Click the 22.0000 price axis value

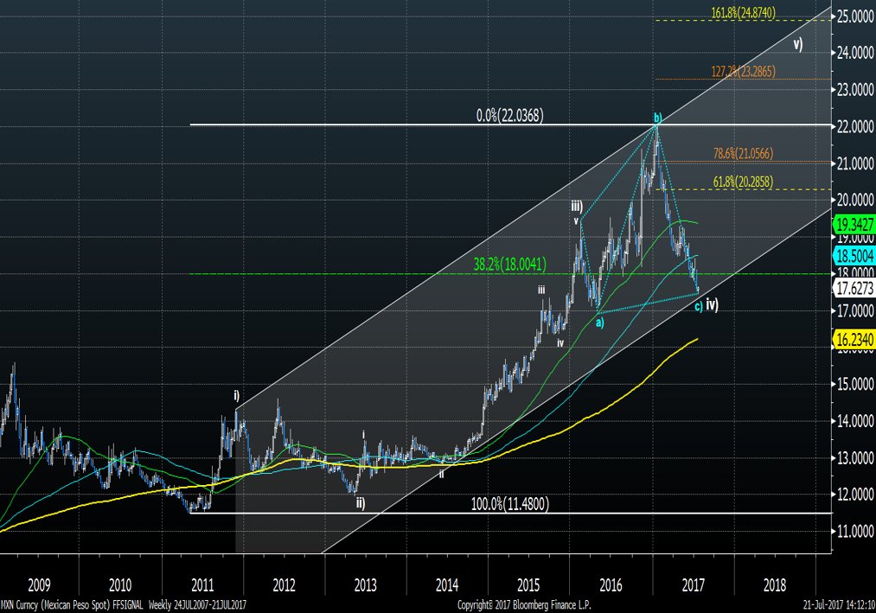pos(855,127)
